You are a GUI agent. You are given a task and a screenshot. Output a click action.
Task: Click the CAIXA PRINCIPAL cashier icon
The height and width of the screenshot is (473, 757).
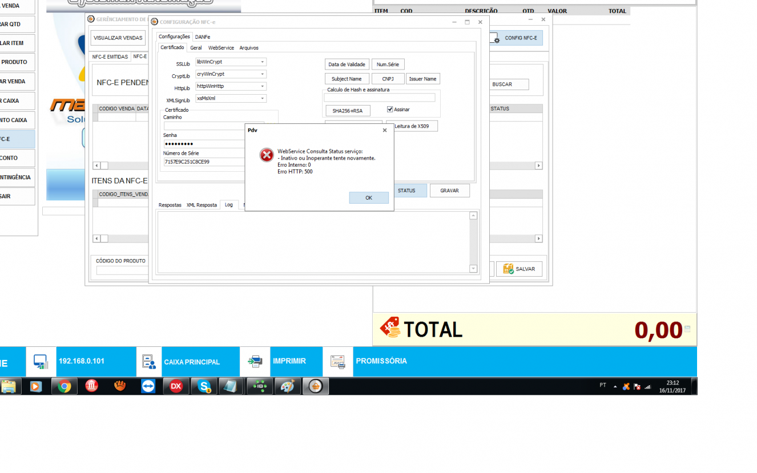149,361
